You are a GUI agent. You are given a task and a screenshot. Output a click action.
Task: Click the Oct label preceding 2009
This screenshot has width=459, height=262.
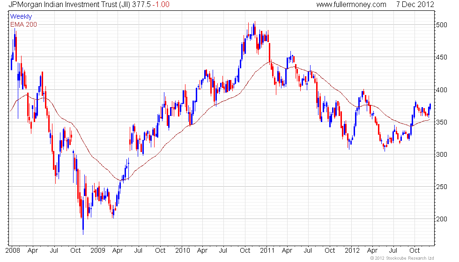coord(75,250)
